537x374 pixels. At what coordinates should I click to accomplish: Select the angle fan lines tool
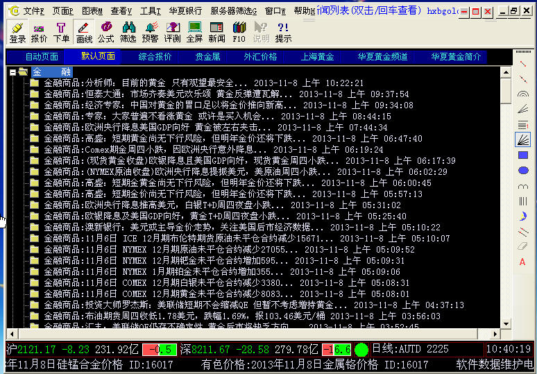(522, 109)
